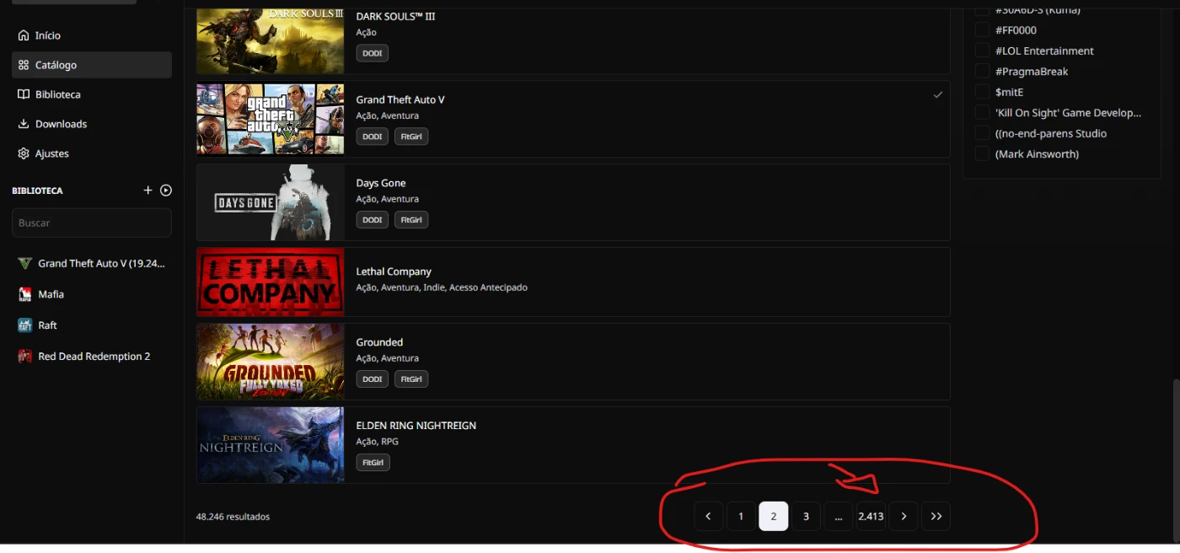This screenshot has width=1180, height=553.
Task: Jump to page 2.413
Action: [871, 517]
